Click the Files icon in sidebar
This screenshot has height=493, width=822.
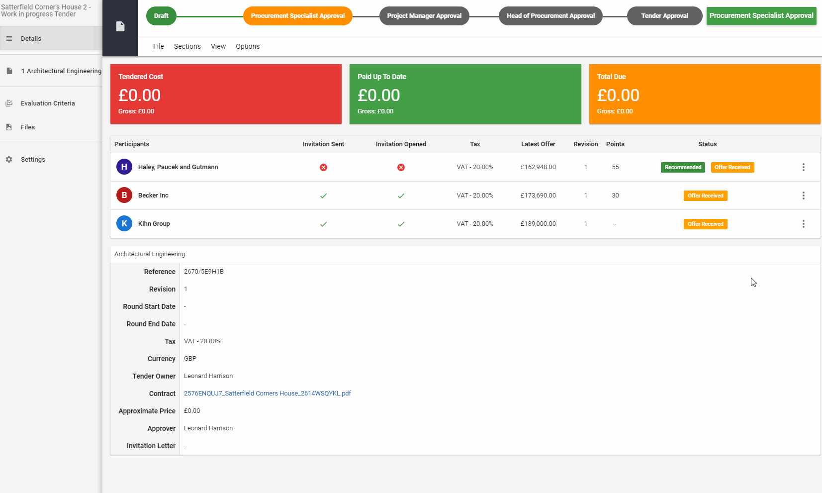tap(9, 127)
